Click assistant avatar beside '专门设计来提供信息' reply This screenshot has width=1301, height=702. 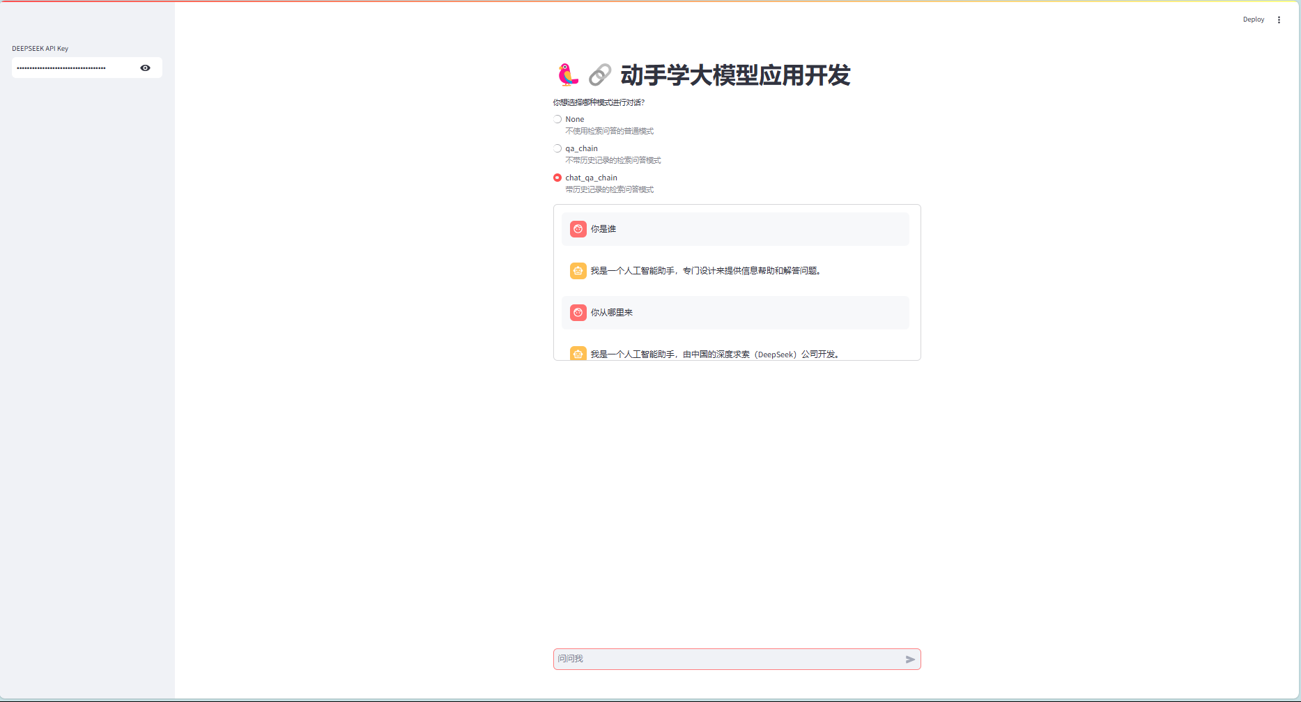tap(578, 271)
